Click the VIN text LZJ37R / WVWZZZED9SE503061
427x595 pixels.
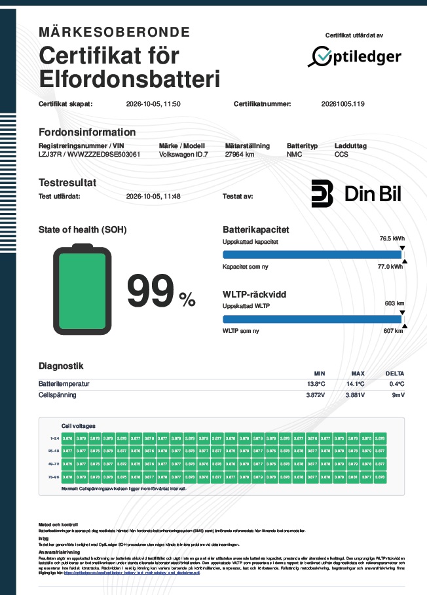89,155
